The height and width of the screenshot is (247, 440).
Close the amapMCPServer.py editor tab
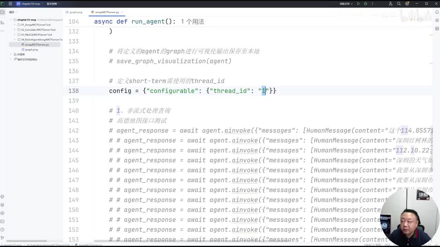pos(122,12)
